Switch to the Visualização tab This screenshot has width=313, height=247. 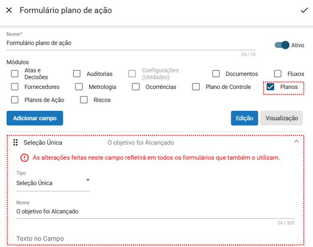click(x=281, y=118)
